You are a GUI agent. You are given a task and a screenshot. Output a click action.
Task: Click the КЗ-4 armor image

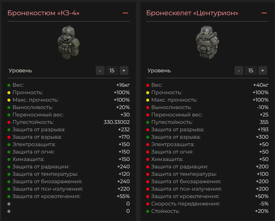(x=68, y=42)
